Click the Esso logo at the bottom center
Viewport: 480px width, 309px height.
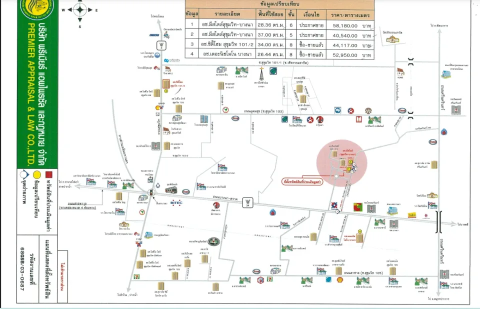click(256, 271)
